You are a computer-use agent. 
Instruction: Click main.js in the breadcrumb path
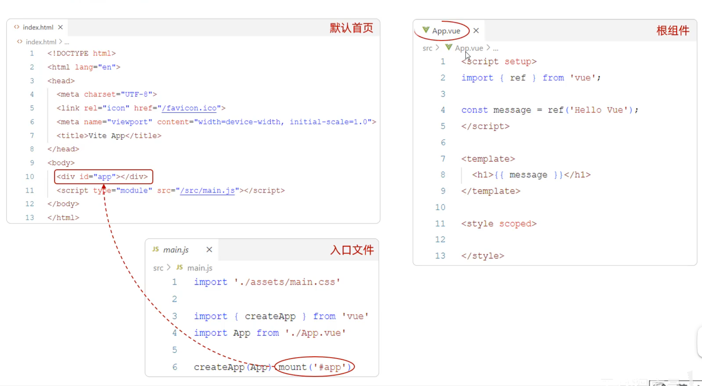(200, 268)
